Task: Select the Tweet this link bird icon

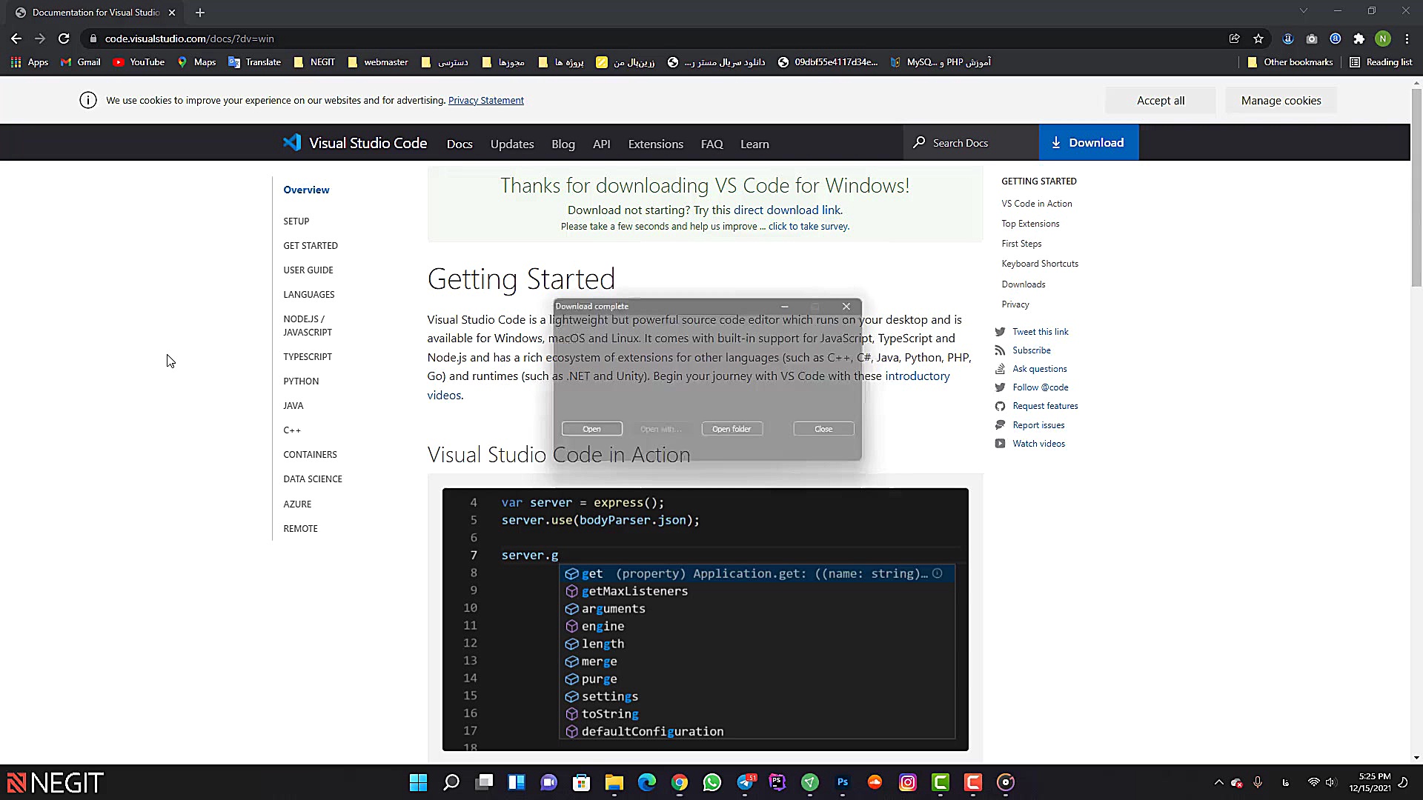Action: [x=1000, y=331]
